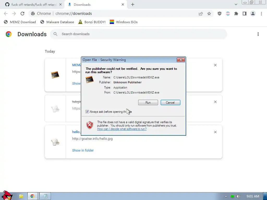
Task: Go forward with the browser forward arrow
Action: pos(14,14)
